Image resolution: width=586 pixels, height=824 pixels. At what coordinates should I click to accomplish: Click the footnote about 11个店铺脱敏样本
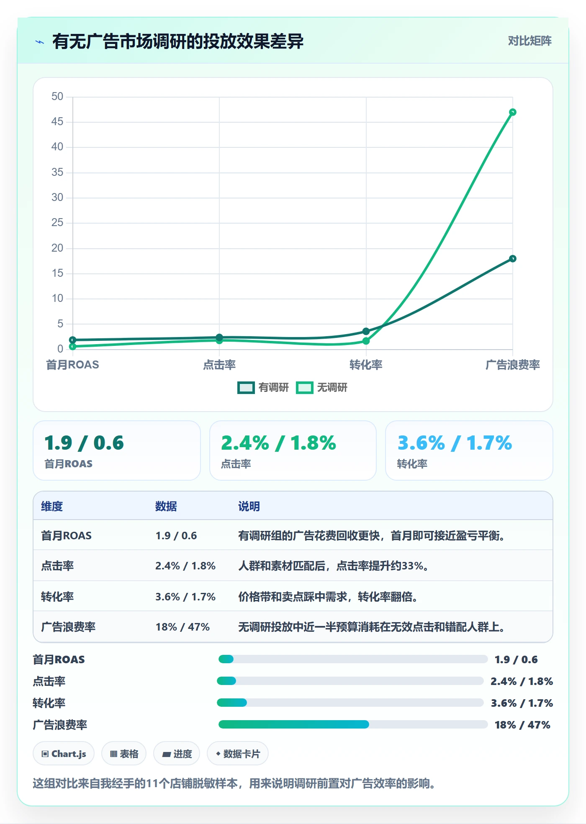(x=234, y=783)
